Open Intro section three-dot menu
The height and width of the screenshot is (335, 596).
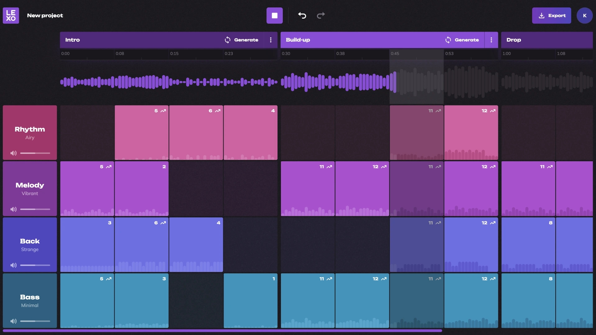point(271,40)
